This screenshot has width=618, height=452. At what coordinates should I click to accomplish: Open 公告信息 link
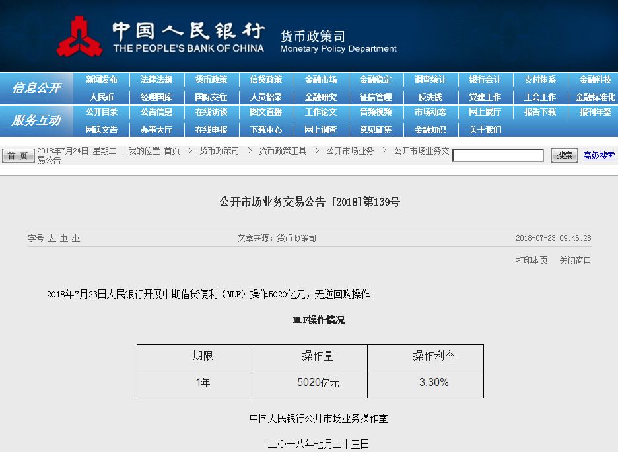[156, 112]
